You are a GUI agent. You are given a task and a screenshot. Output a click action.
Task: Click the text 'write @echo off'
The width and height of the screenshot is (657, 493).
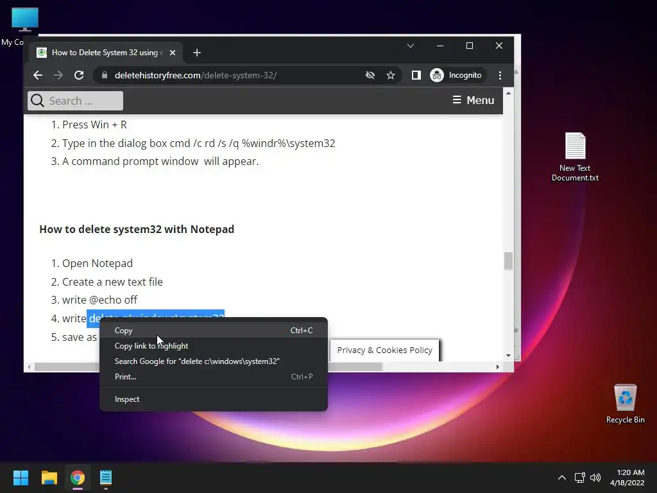99,300
